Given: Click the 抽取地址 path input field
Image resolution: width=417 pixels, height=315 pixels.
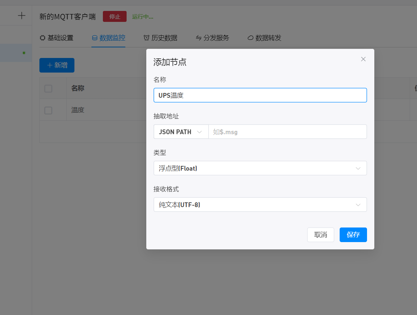Looking at the screenshot, I should tap(287, 132).
